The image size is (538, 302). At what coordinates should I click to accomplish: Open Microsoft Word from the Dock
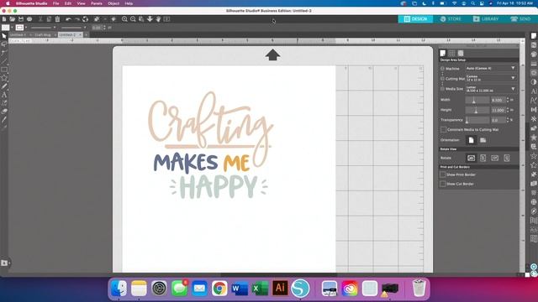[x=240, y=289]
